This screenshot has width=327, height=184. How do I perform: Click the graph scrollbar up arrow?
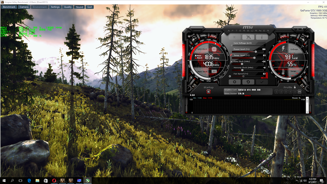click(x=307, y=98)
